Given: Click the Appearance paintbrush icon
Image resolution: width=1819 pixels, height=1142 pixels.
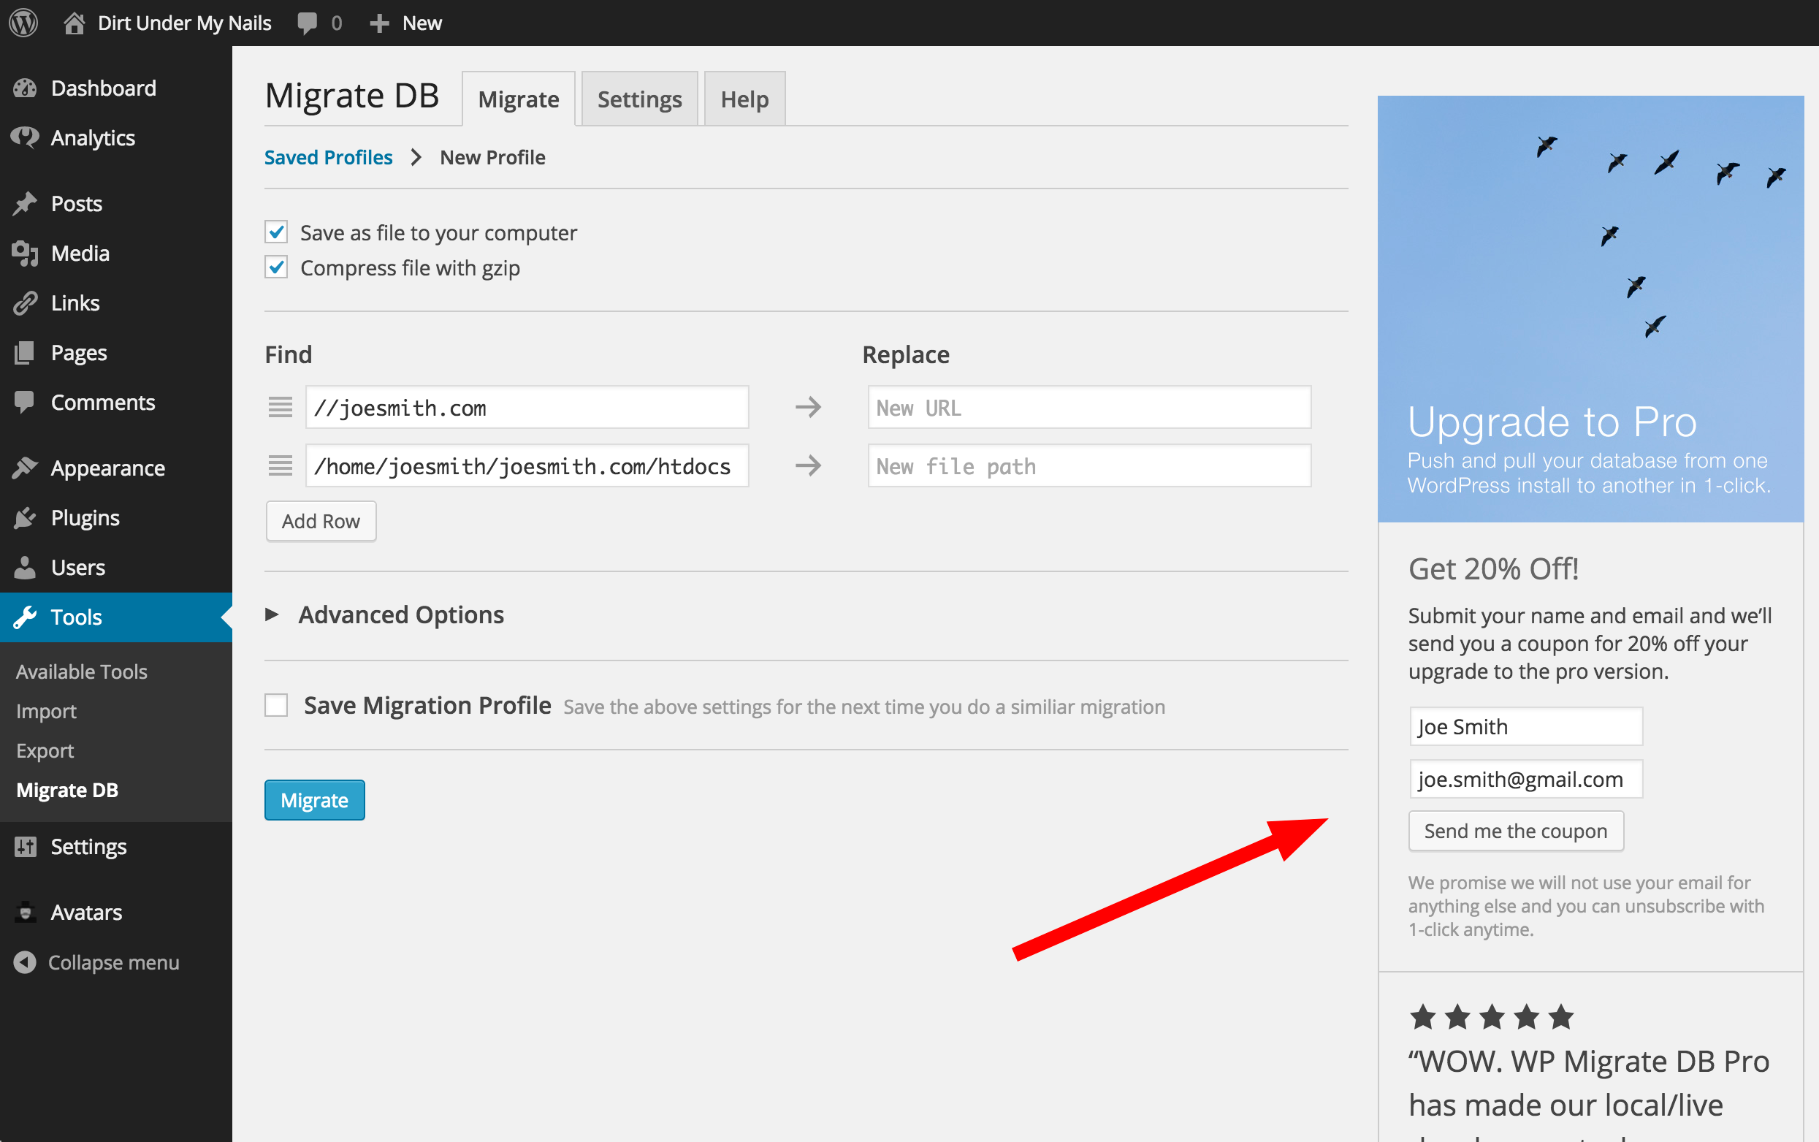Looking at the screenshot, I should coord(25,468).
